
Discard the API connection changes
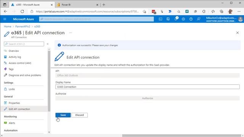pos(80,115)
